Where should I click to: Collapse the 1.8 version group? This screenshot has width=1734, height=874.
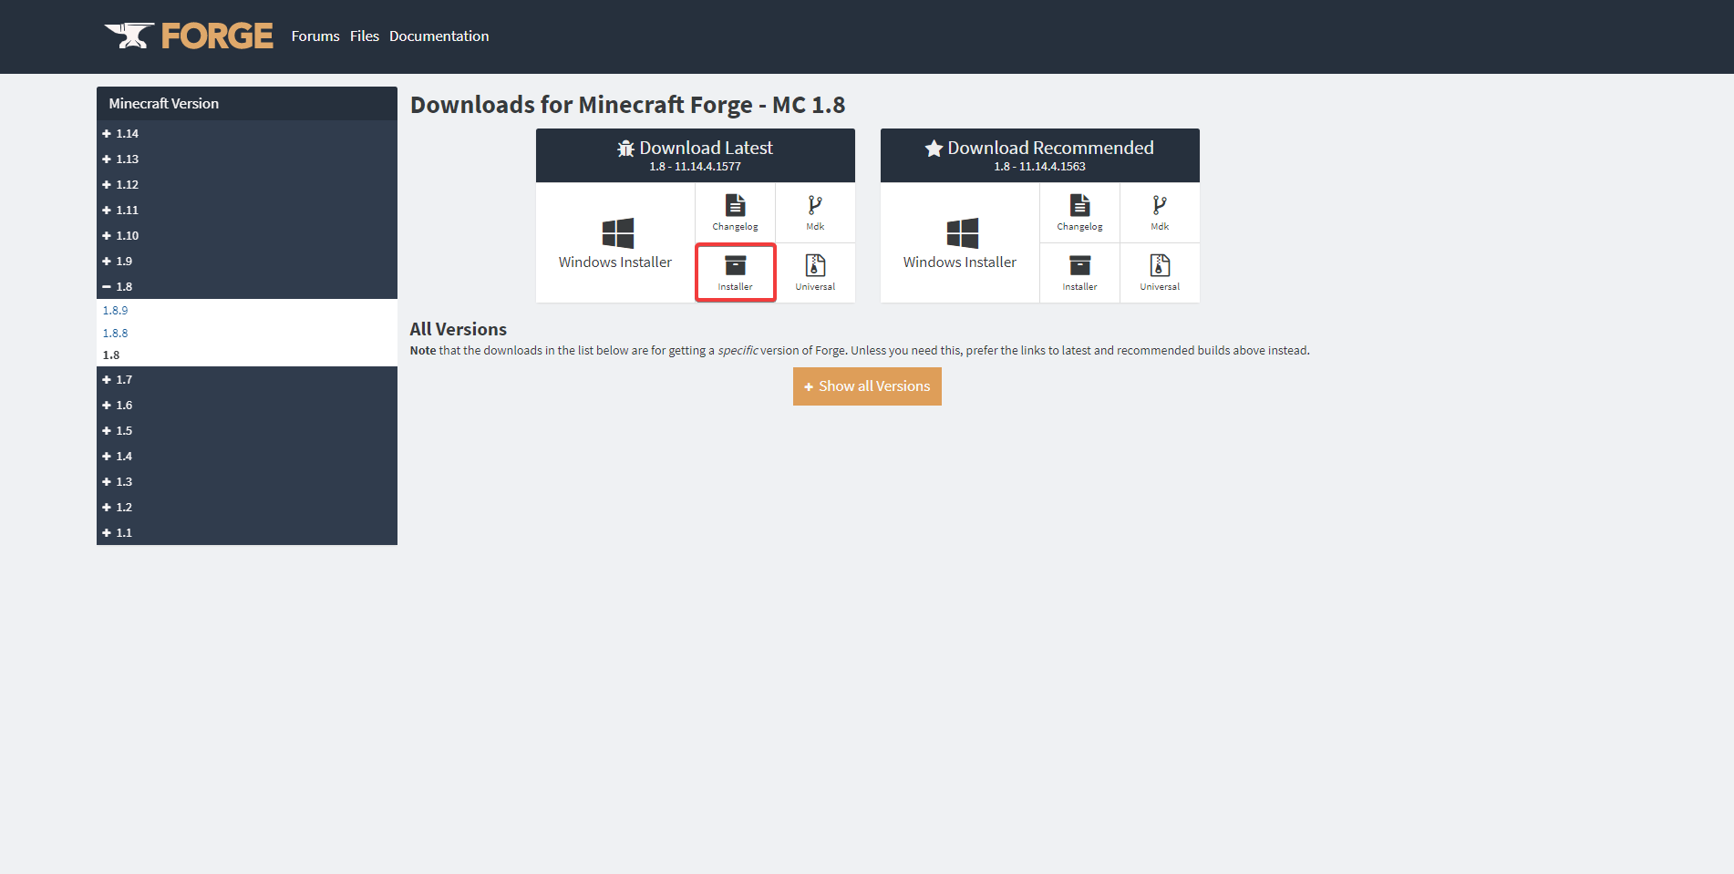point(247,286)
